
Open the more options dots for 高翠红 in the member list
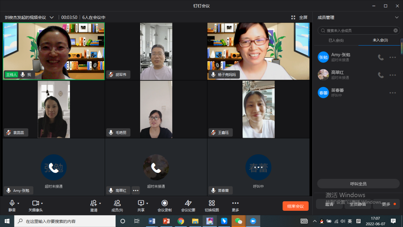tap(393, 75)
